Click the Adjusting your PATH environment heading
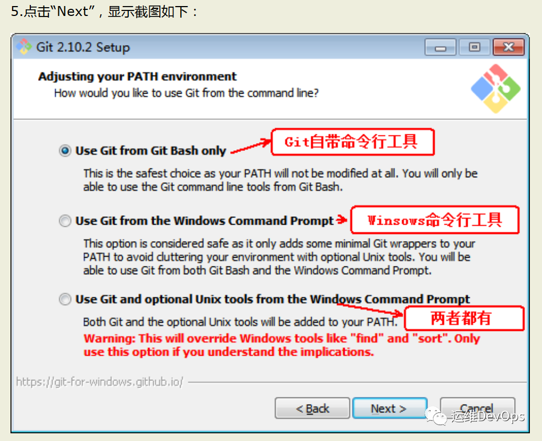The image size is (542, 441). (x=138, y=77)
